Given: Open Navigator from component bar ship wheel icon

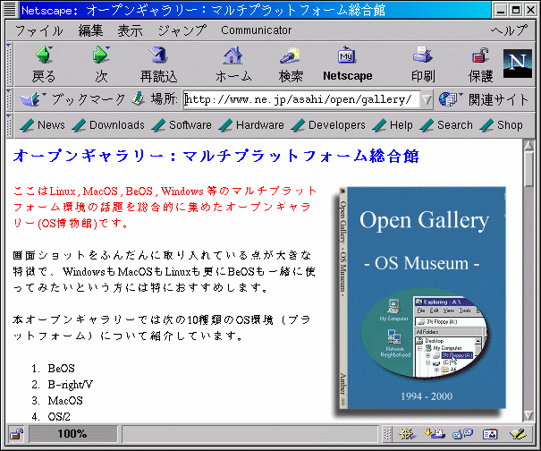Looking at the screenshot, I should [x=407, y=434].
